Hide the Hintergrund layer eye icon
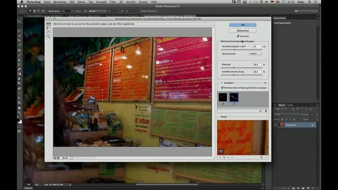 pyautogui.click(x=275, y=125)
